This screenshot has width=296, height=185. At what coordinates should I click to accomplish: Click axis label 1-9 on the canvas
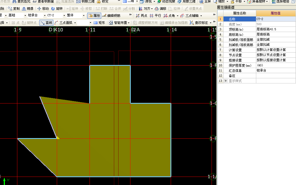click(x=18, y=30)
